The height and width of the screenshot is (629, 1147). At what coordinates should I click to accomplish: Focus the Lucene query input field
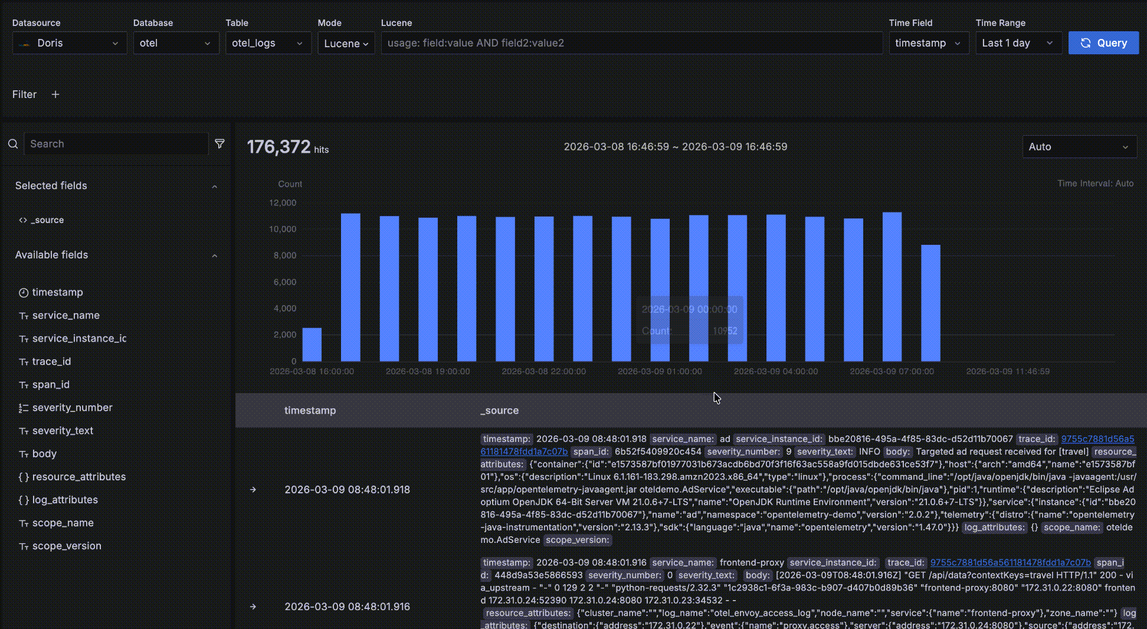point(631,43)
